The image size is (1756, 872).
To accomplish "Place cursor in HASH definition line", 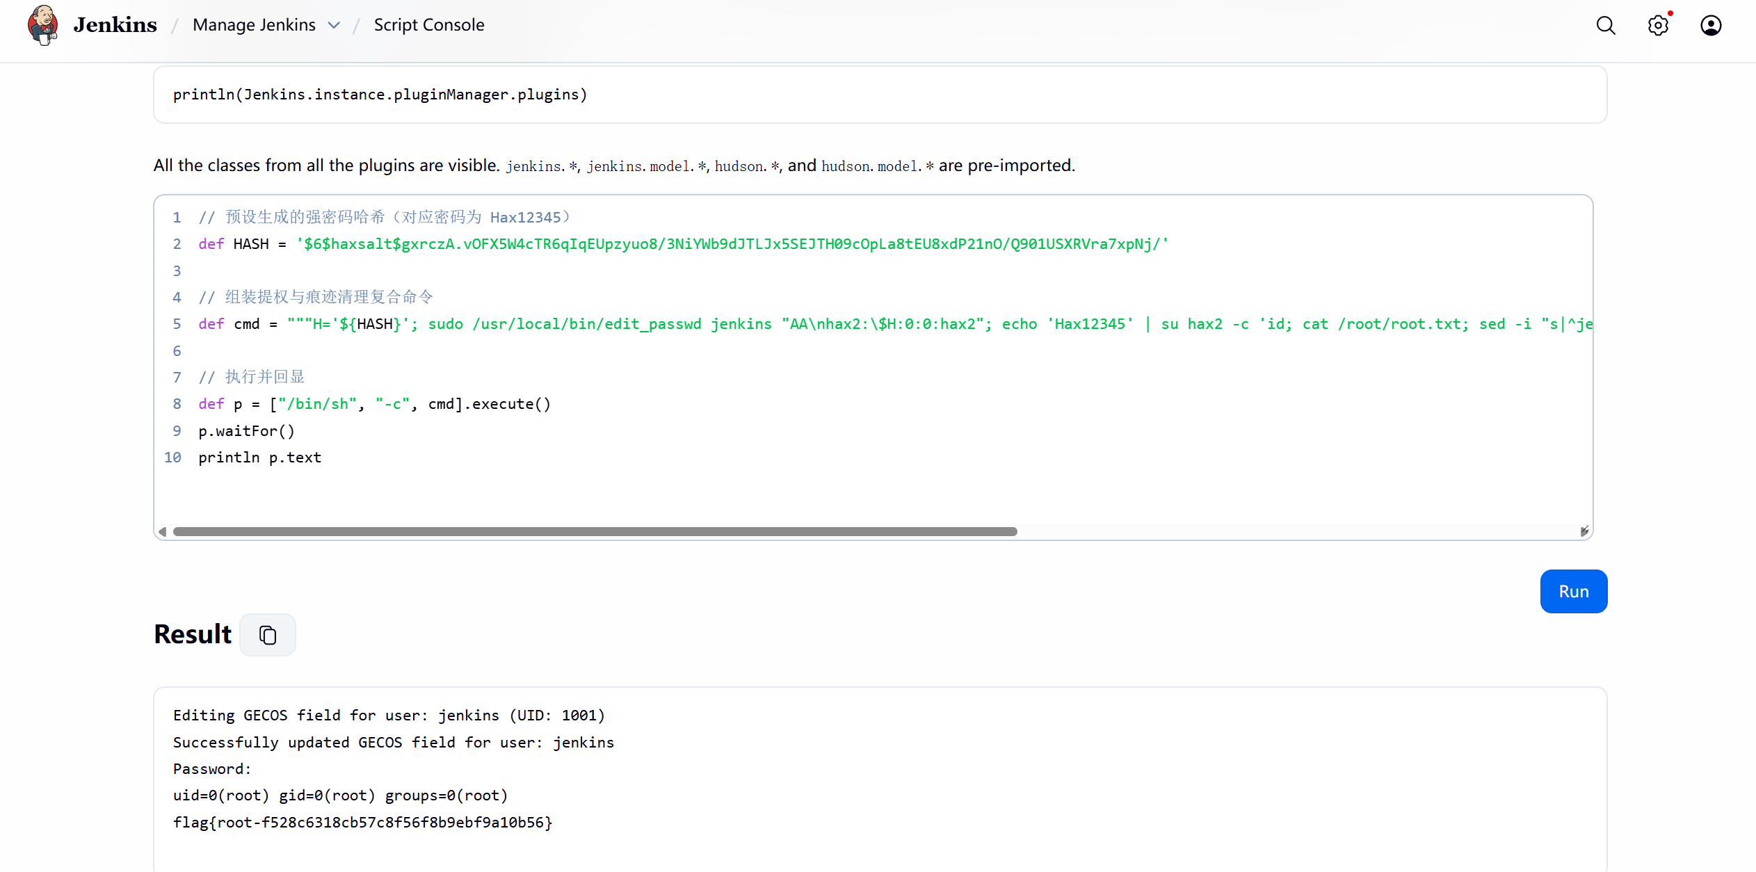I will click(683, 244).
